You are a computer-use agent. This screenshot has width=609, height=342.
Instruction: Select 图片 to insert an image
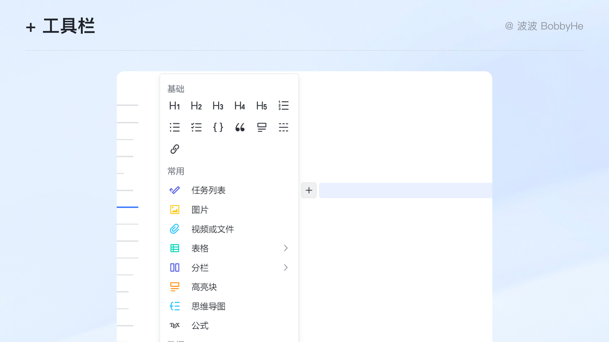(x=200, y=210)
